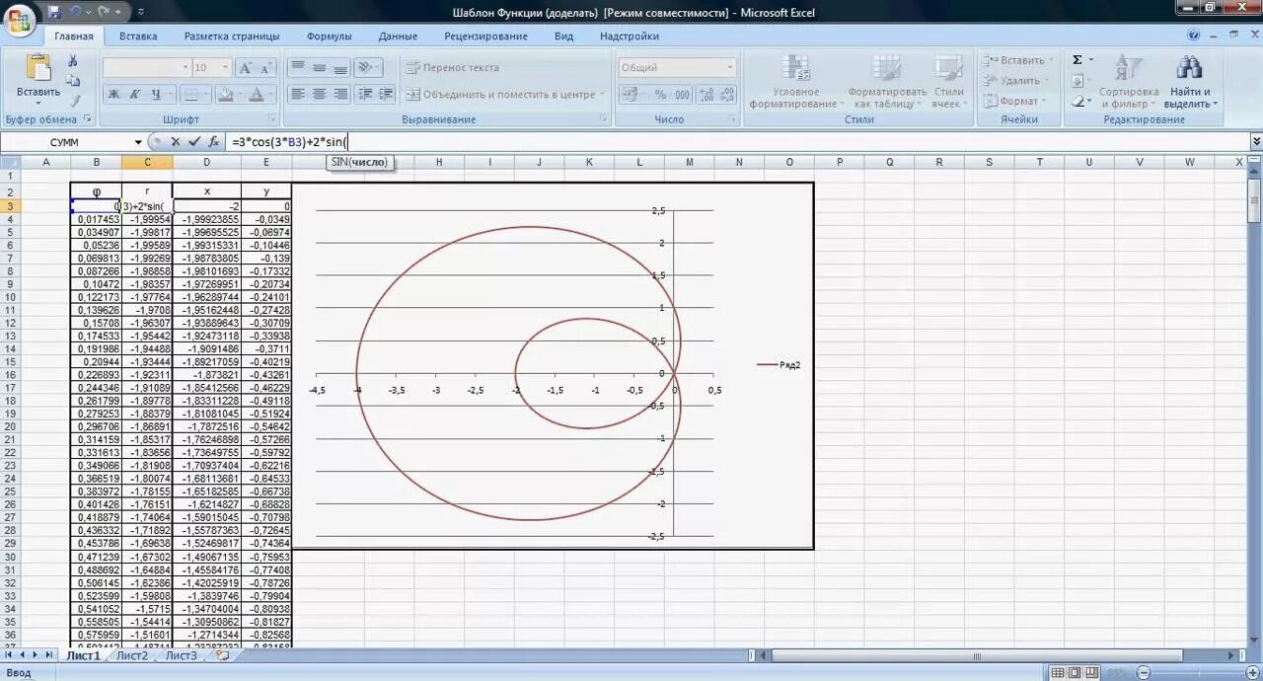This screenshot has height=681, width=1263.
Task: Switch to sheet Лист3
Action: (x=181, y=655)
